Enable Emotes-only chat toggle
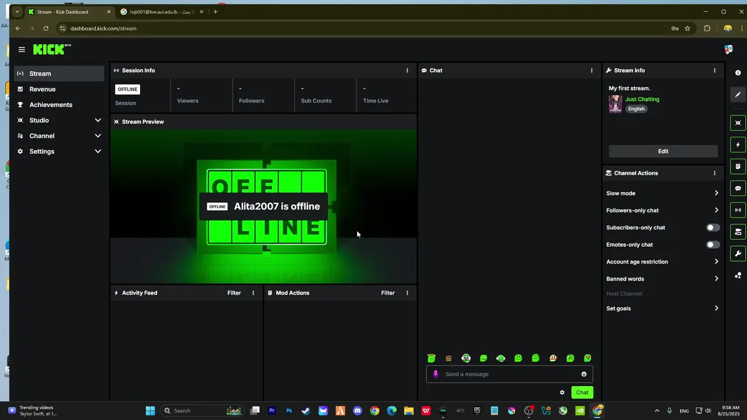The image size is (747, 420). [713, 245]
